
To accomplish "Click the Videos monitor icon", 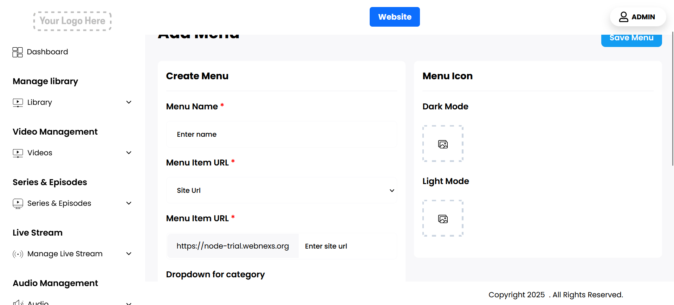I will (x=18, y=153).
